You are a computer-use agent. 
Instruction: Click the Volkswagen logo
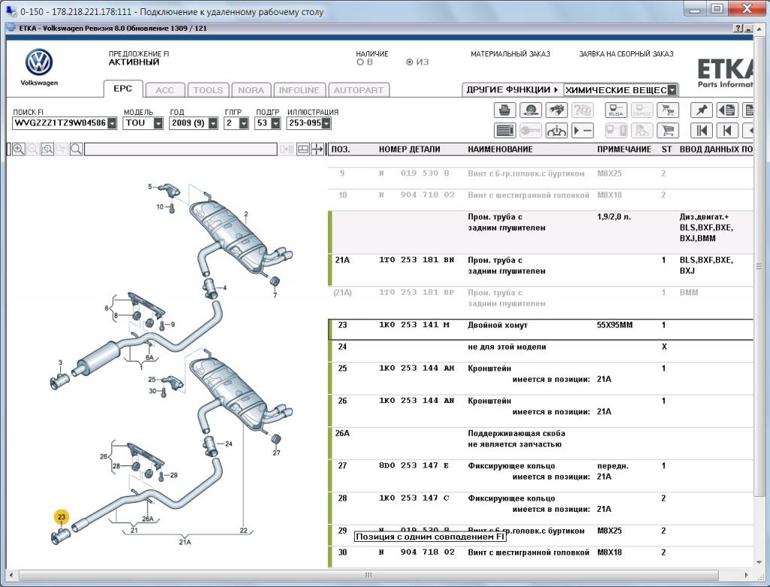point(39,62)
